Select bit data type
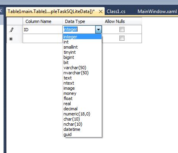Screen dimensions: 178x153 (x=82, y=62)
